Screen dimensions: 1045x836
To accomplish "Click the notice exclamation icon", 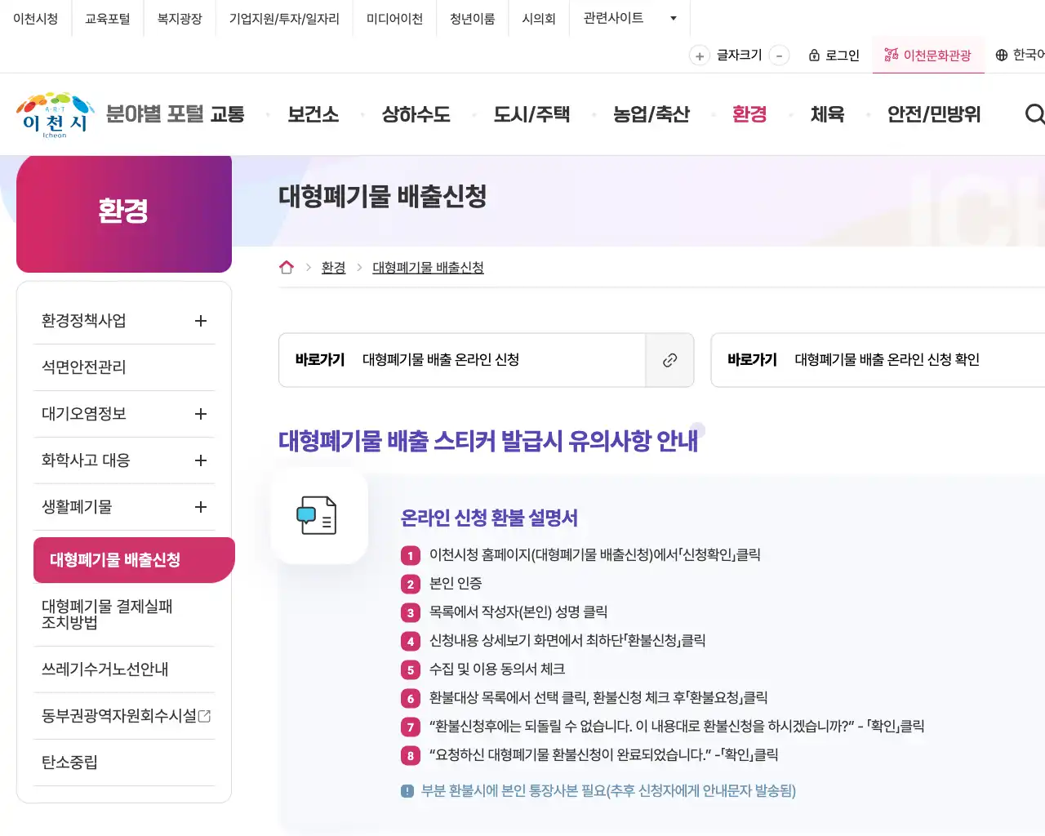I will (407, 791).
